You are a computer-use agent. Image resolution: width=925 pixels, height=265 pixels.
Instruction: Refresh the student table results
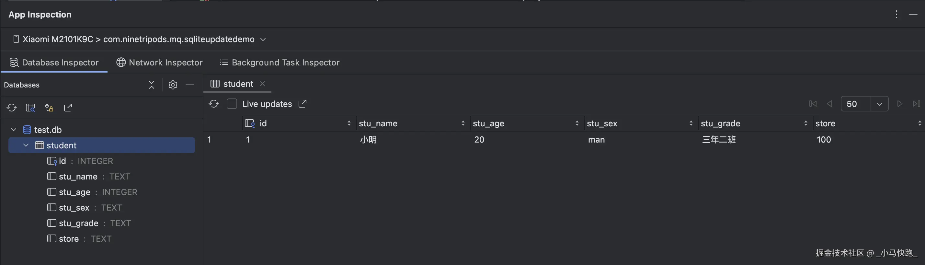coord(214,104)
